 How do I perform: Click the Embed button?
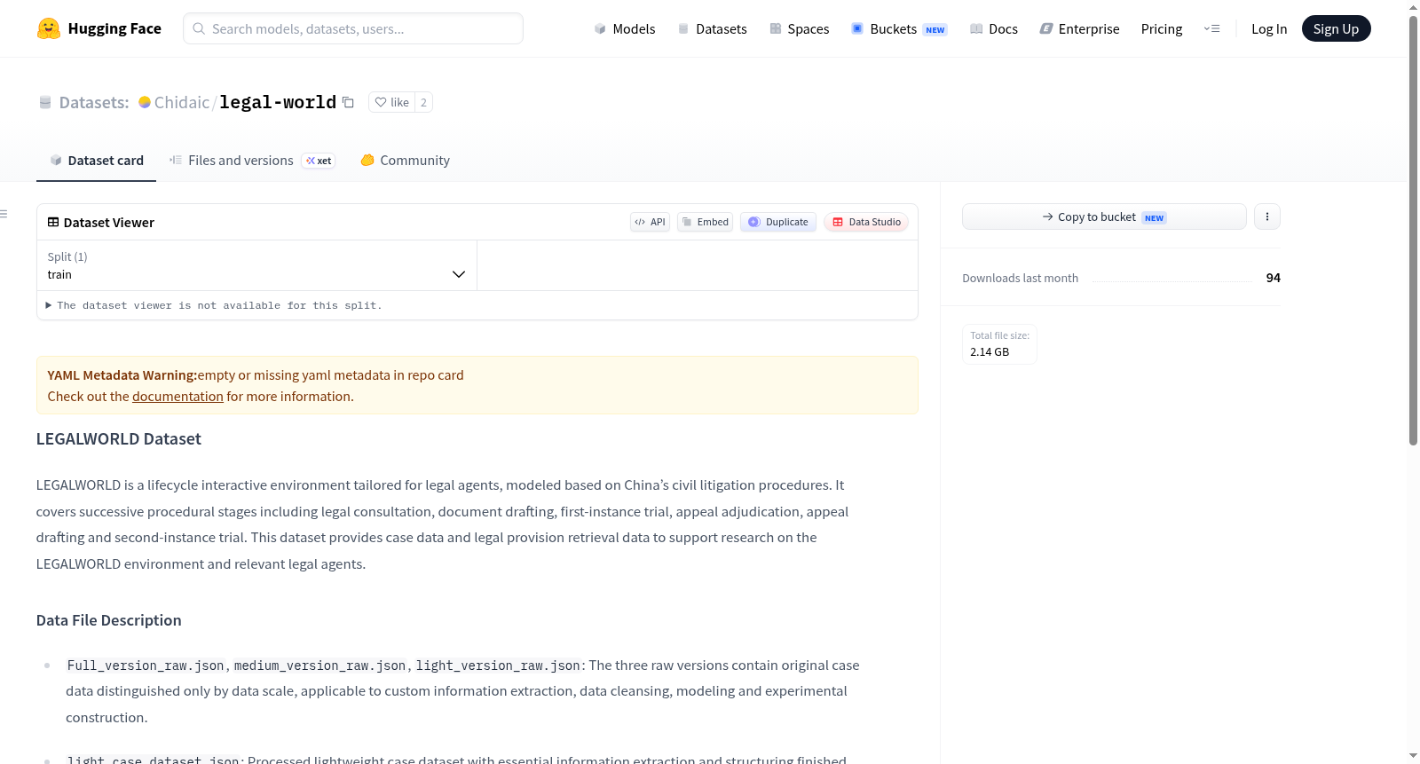pos(705,222)
